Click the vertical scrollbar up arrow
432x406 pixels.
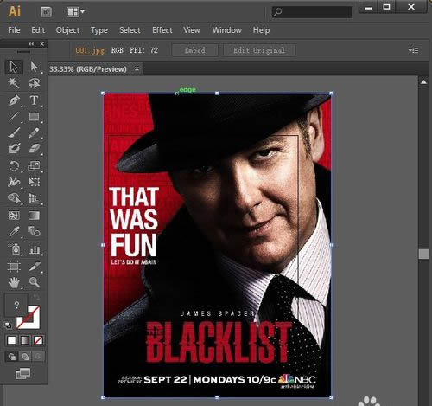pos(423,82)
